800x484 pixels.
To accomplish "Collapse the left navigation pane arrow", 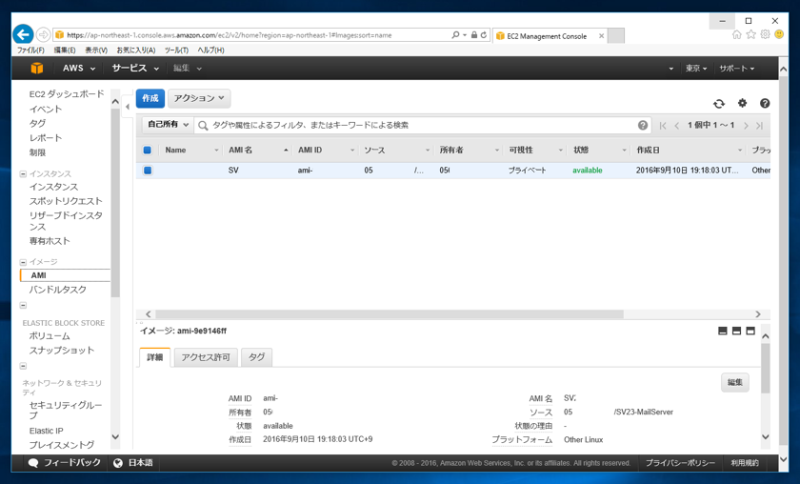I will (x=128, y=107).
